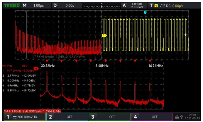Screen dimensions: 203x122
Task: Click the date 2023.05.25
Action: [192, 118]
